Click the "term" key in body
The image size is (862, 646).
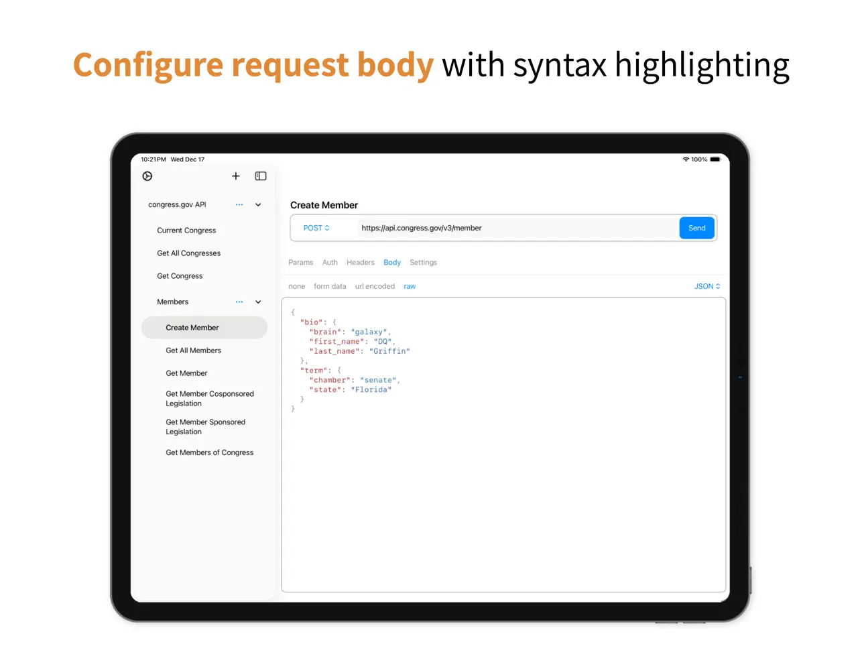click(314, 371)
